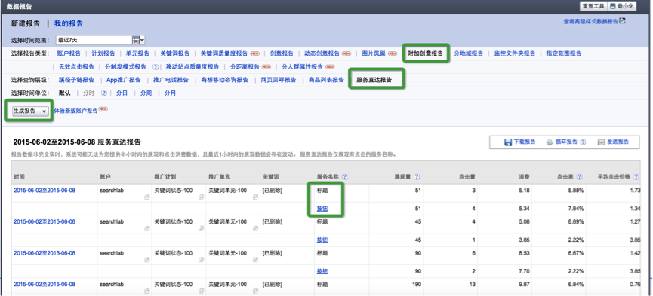Viewport: 653px width, 296px height.
Task: Select 无效点击报告 report type
Action: (77, 66)
